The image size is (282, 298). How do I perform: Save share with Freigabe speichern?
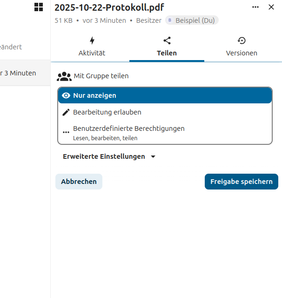241,182
